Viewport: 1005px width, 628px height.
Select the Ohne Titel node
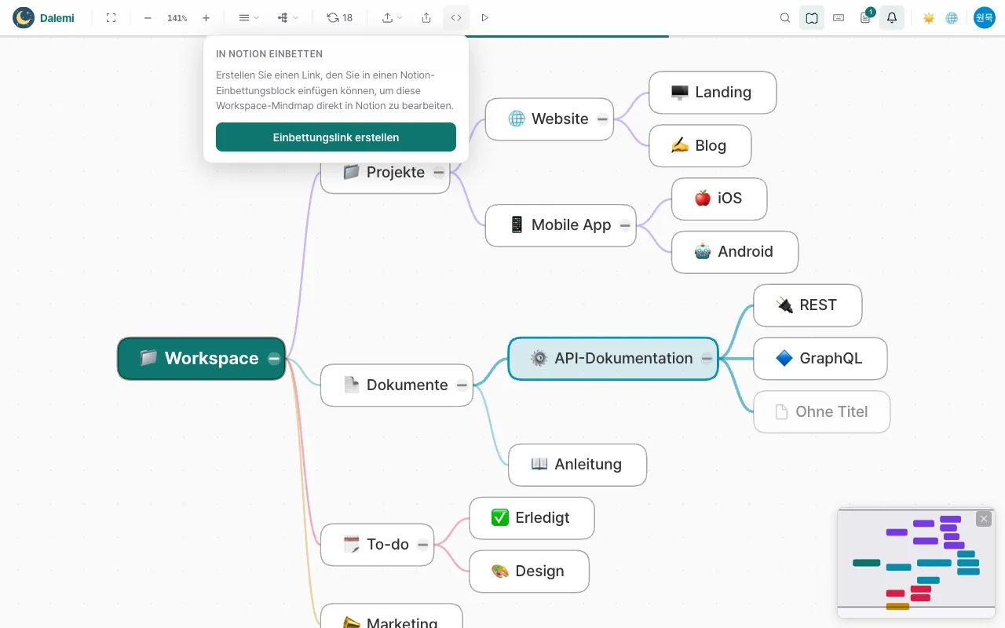coord(822,411)
